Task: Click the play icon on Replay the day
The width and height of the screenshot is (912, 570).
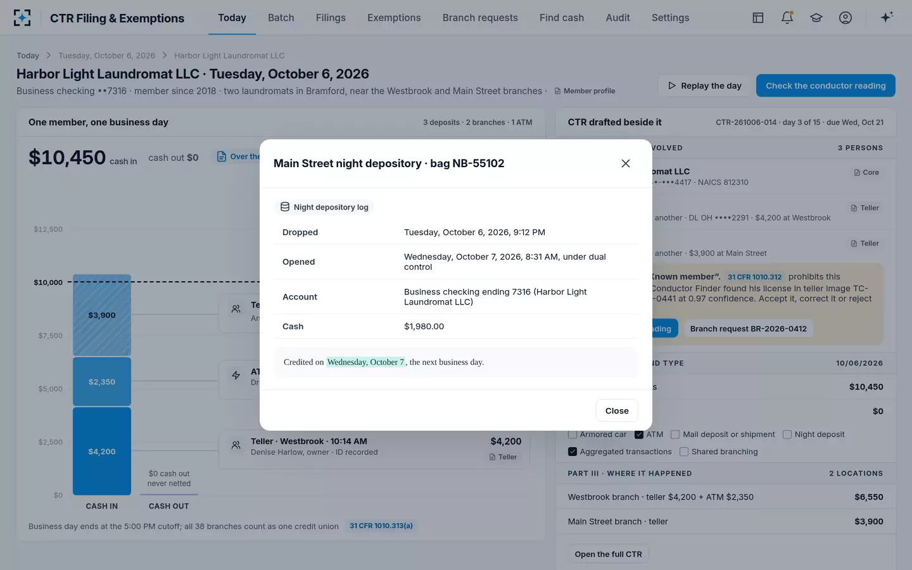Action: 672,85
